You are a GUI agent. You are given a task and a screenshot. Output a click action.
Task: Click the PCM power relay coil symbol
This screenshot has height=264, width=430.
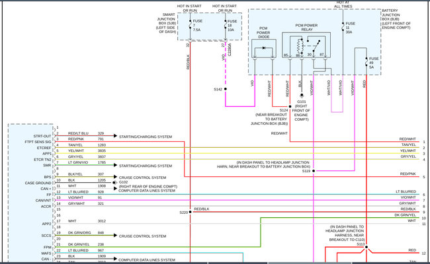[300, 46]
